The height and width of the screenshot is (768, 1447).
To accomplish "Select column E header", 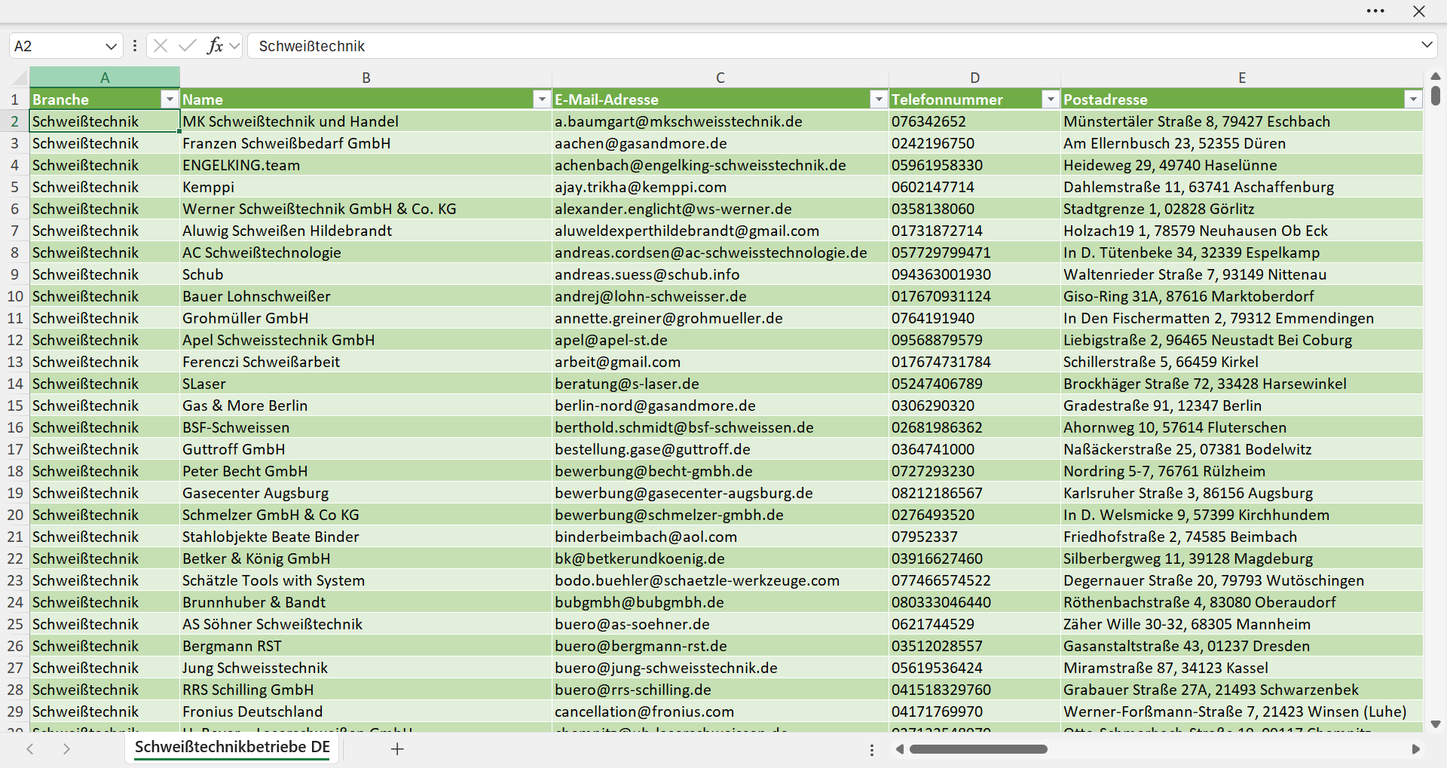I will [1242, 78].
